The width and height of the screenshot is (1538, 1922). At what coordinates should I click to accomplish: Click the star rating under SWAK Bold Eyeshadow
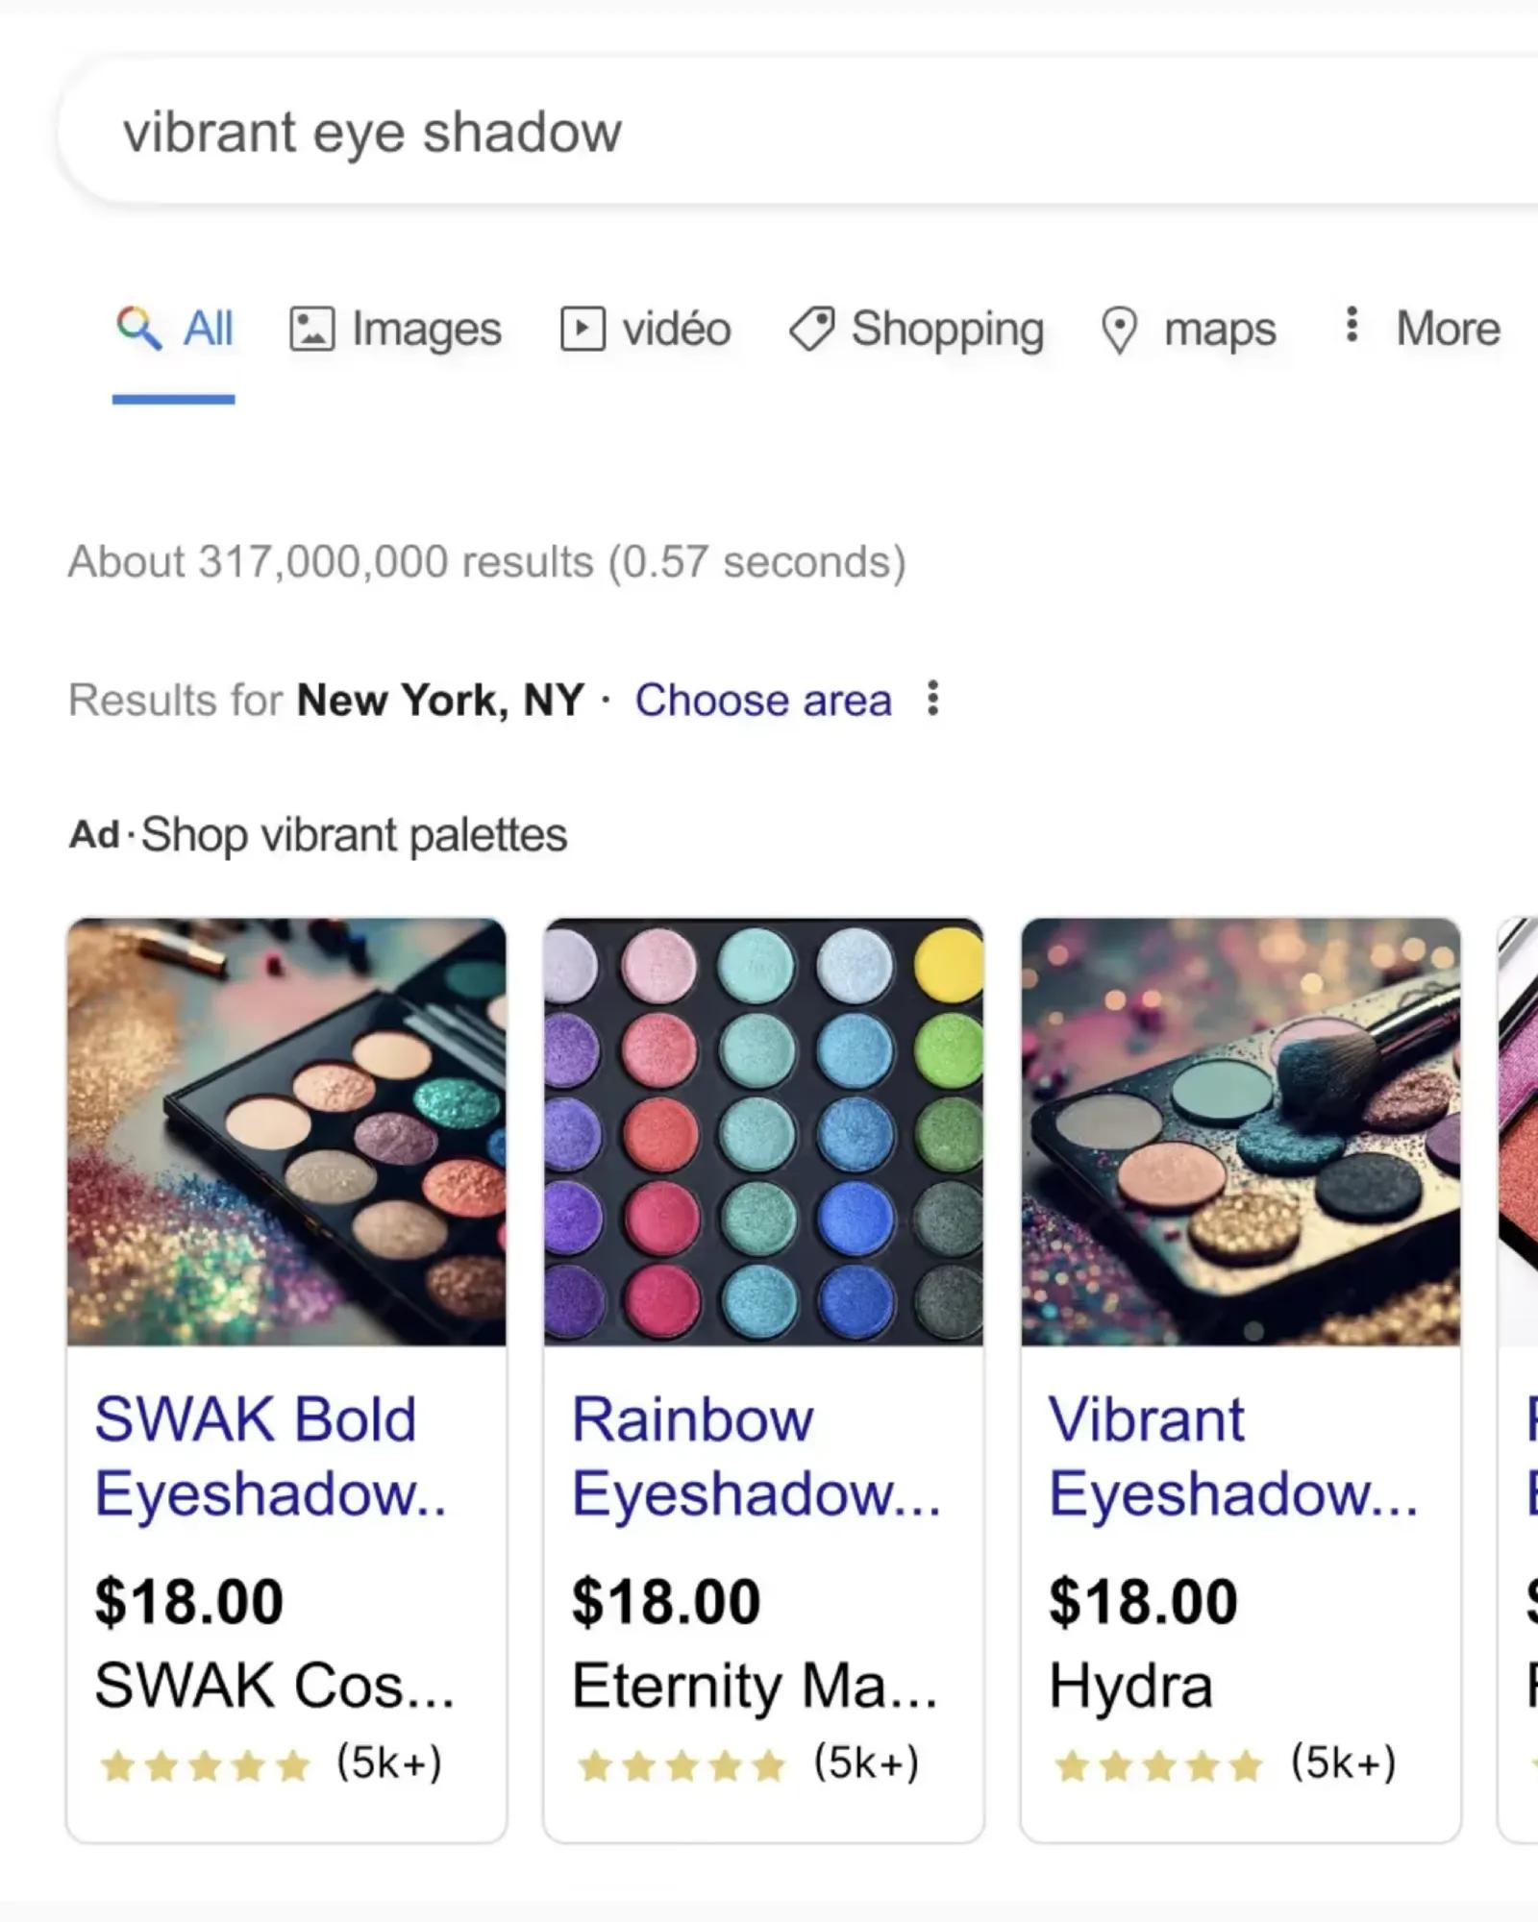202,1764
